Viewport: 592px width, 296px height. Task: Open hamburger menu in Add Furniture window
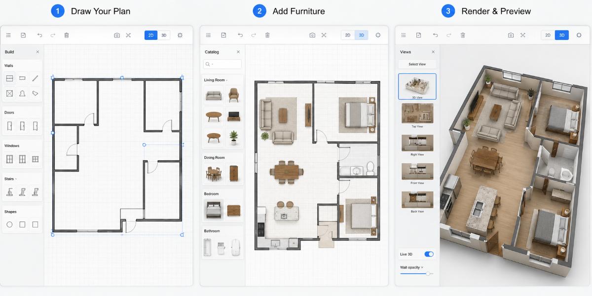click(208, 35)
